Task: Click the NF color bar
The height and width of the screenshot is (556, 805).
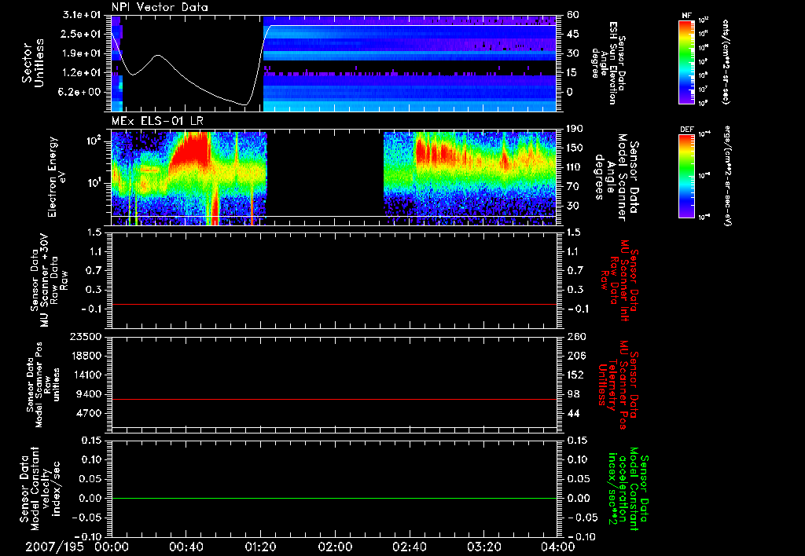Action: [686, 62]
